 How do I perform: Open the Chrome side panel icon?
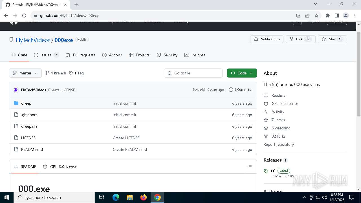coord(336,16)
